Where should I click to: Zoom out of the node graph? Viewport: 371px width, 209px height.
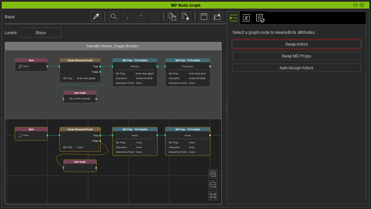click(213, 185)
